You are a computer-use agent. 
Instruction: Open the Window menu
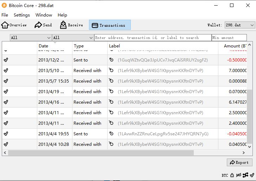pos(44,15)
